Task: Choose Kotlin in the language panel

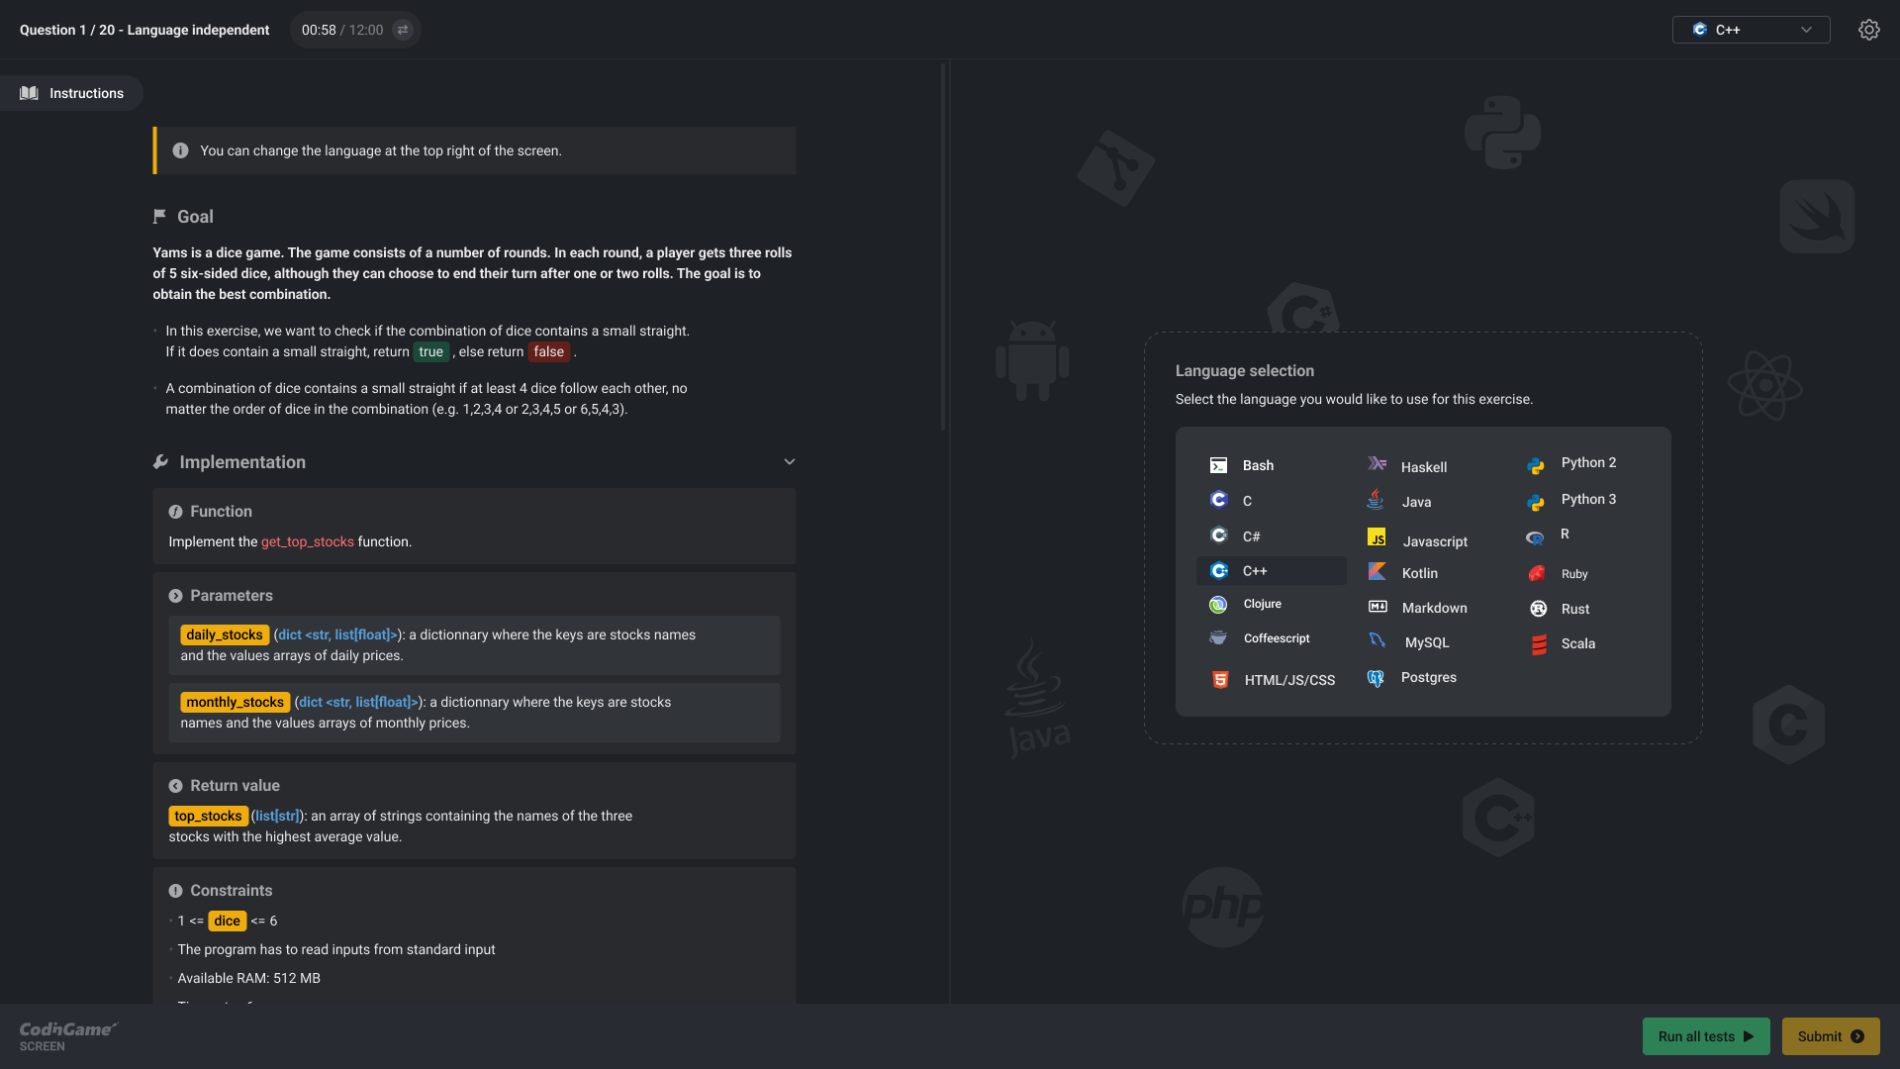Action: click(x=1418, y=572)
